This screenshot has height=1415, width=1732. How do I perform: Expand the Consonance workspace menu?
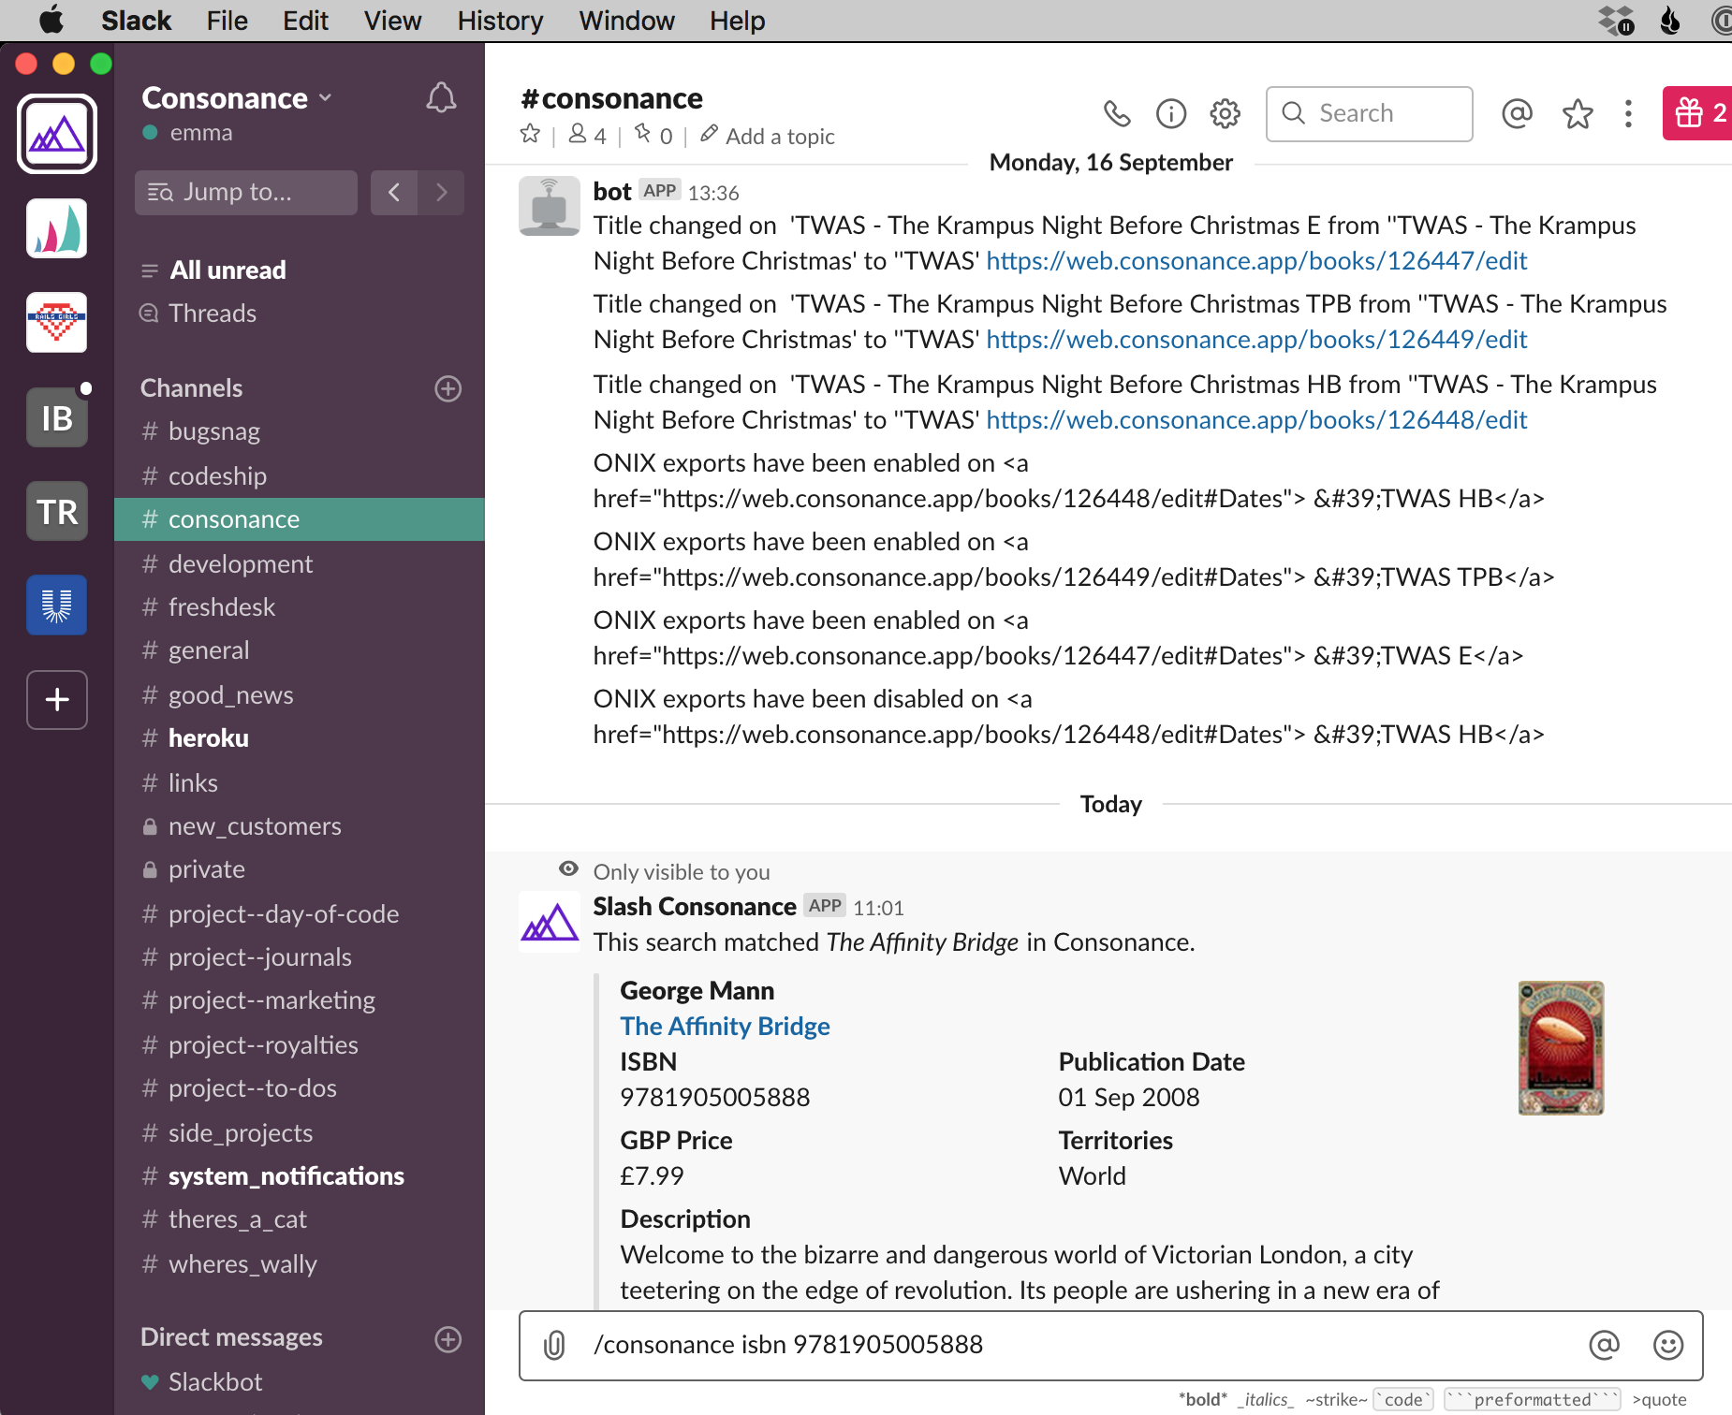237,98
